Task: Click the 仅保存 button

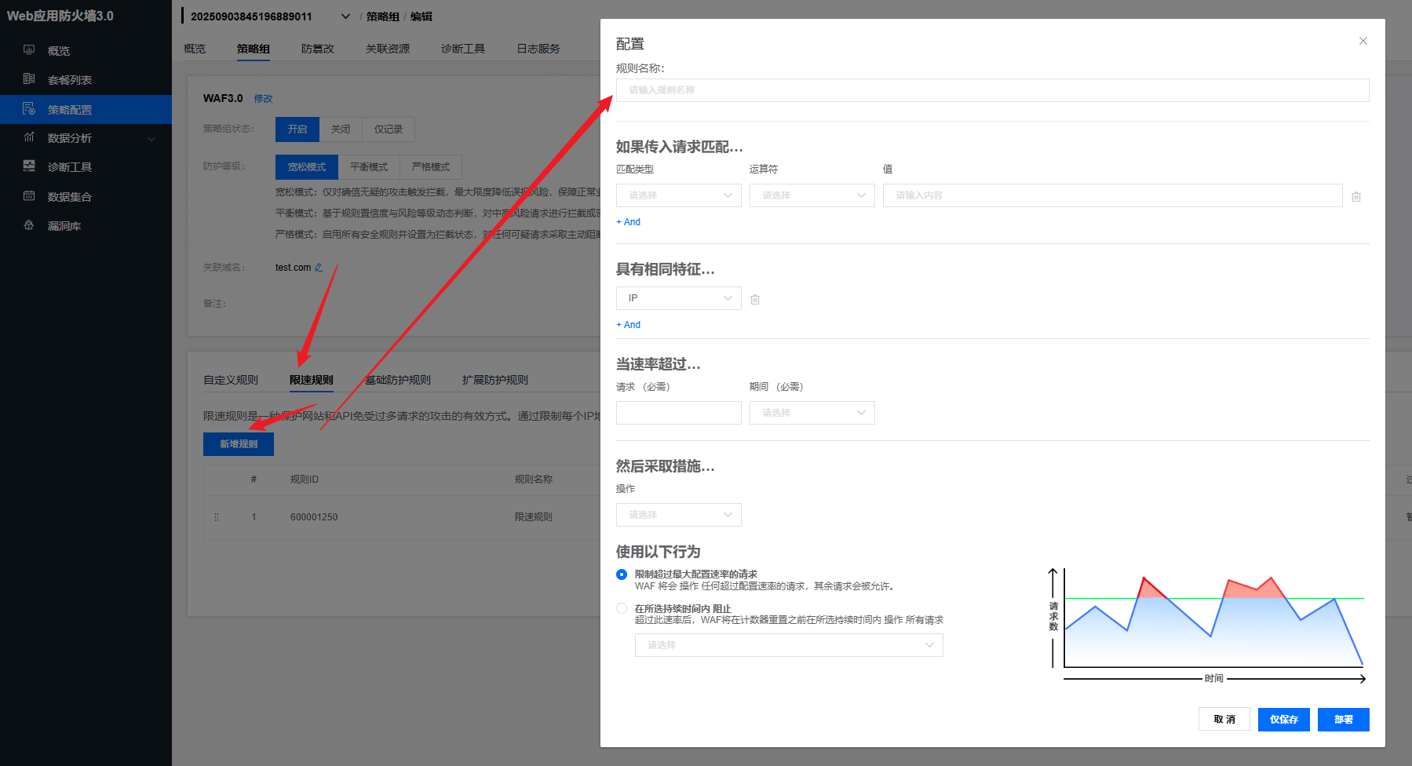Action: pyautogui.click(x=1283, y=720)
